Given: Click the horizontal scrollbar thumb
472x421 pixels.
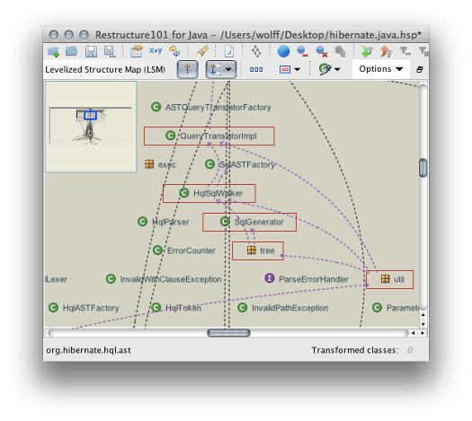Looking at the screenshot, I should pyautogui.click(x=228, y=333).
